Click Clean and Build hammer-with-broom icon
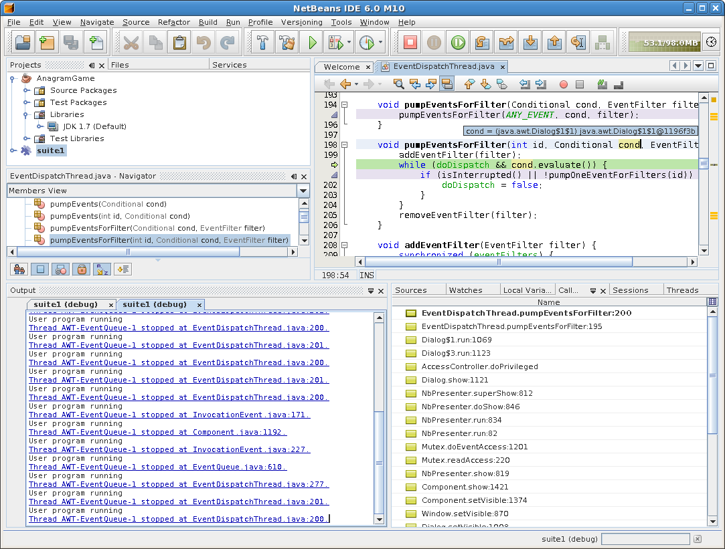Screen dimensions: 725x549 (x=287, y=43)
